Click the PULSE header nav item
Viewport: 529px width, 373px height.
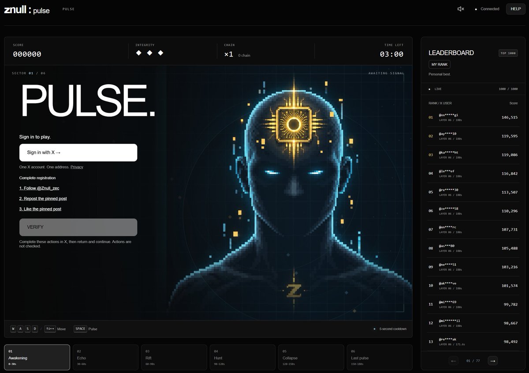coord(68,9)
